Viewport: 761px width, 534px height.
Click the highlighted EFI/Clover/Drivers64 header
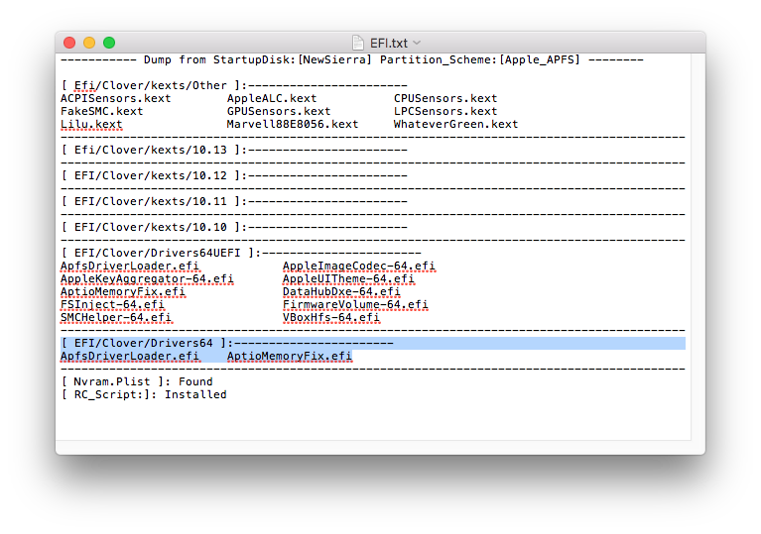[x=227, y=343]
